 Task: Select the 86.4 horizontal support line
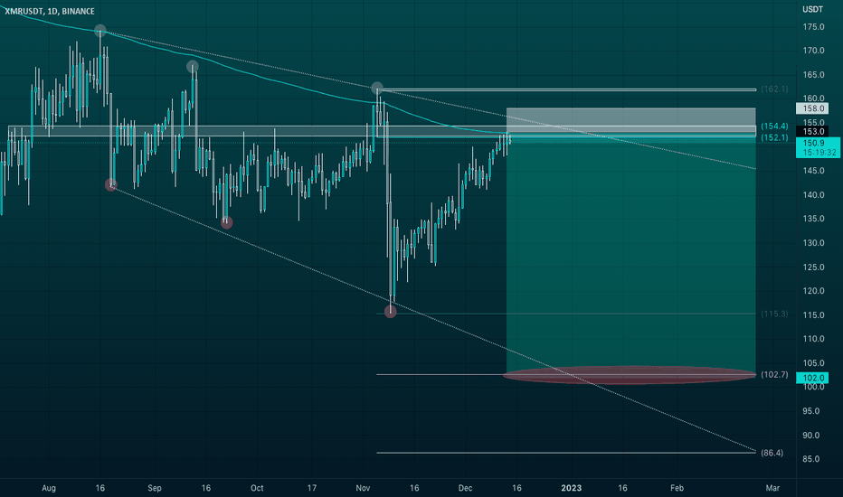click(566, 453)
